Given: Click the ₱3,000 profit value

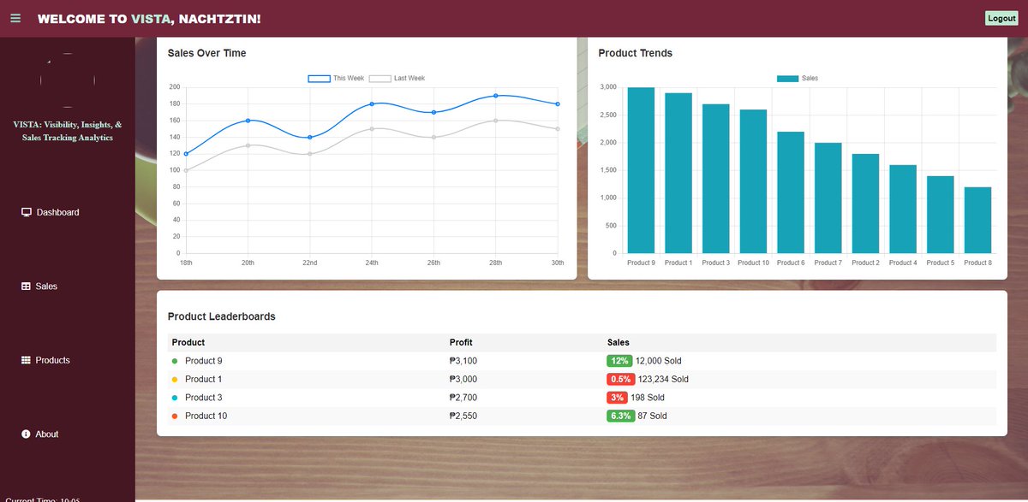Looking at the screenshot, I should (x=463, y=379).
